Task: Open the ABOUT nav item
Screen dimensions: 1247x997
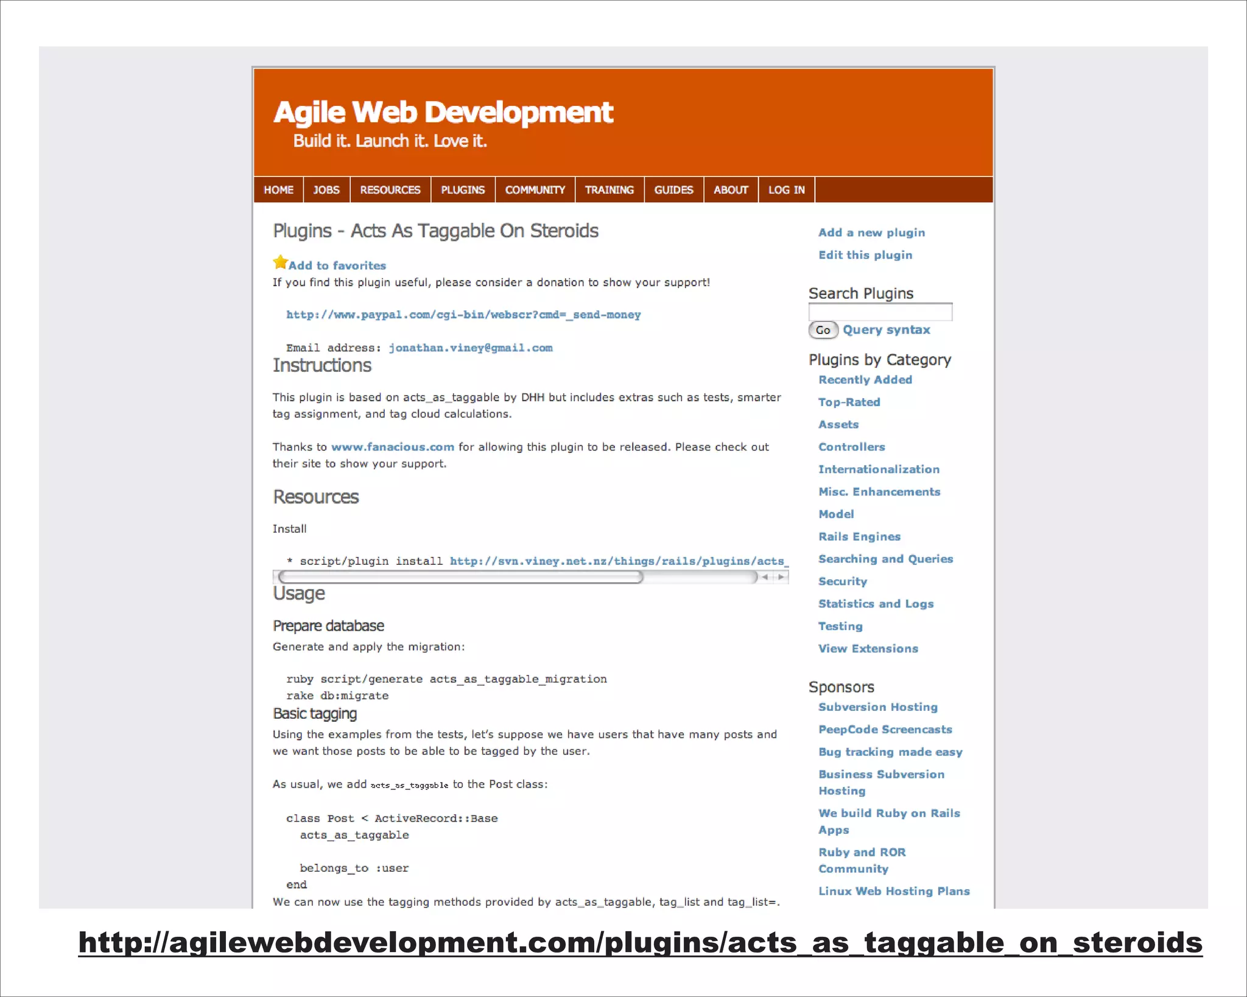Action: [x=731, y=190]
